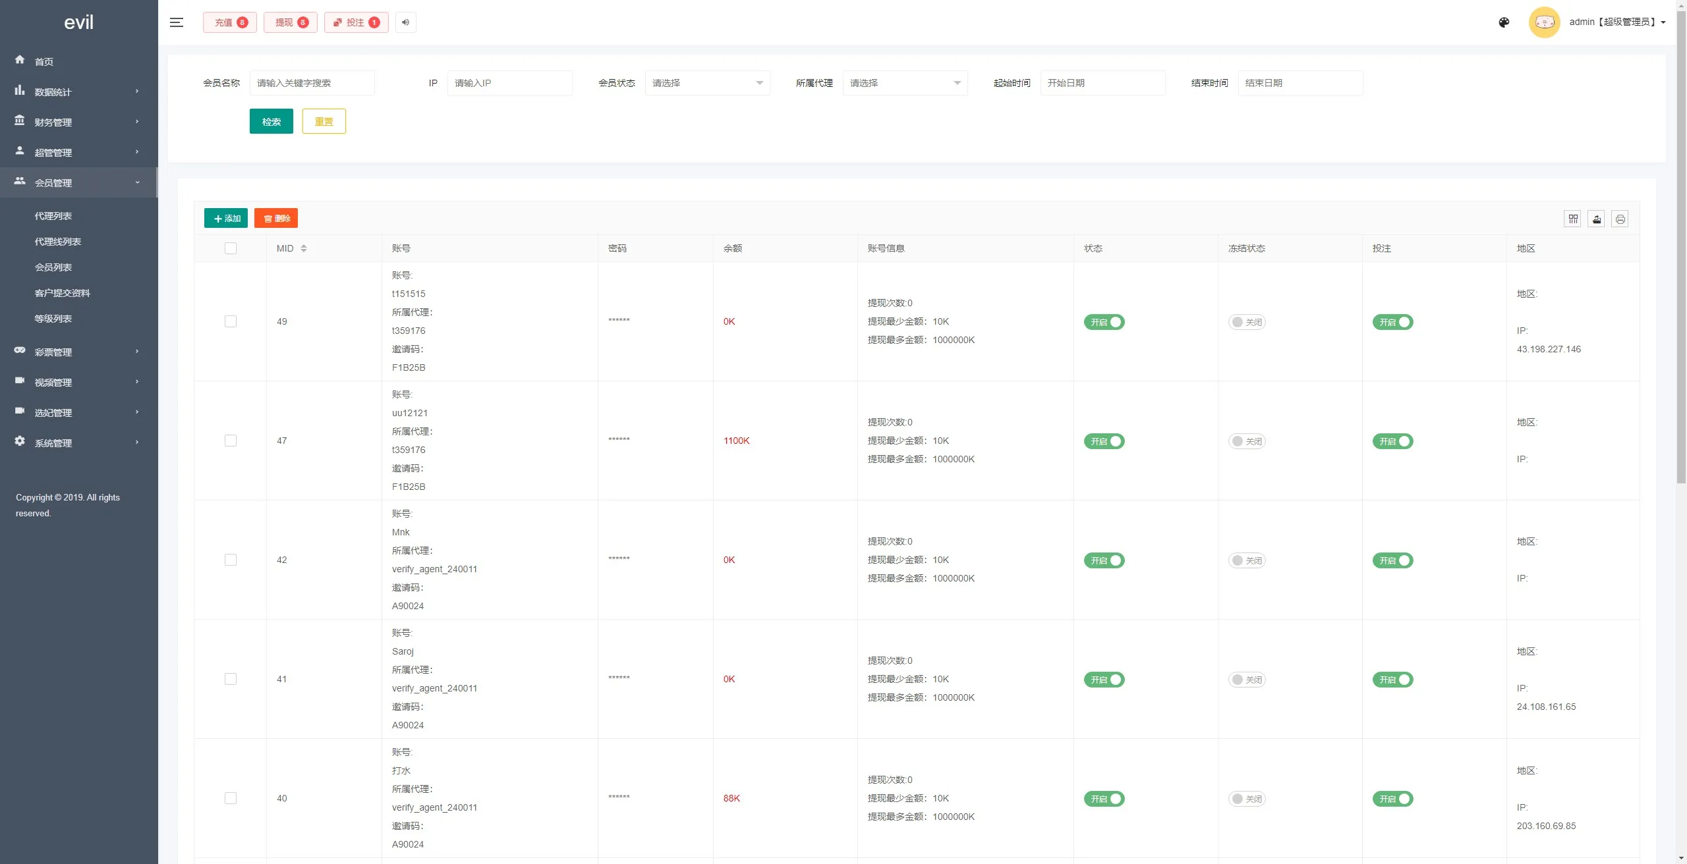Click the 彩票管理 gamepad icon

click(20, 350)
